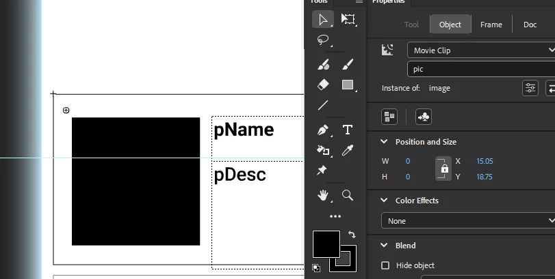555x279 pixels.
Task: Swap stroke and fill colors
Action: coord(352,235)
